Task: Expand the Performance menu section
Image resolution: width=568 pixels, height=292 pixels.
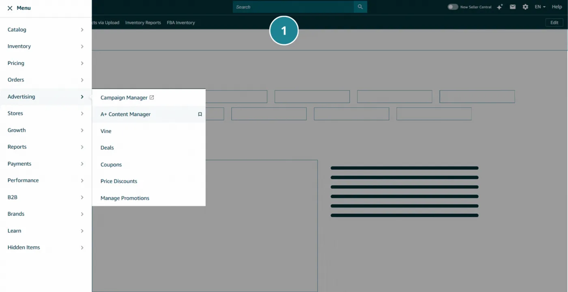Action: coord(46,180)
